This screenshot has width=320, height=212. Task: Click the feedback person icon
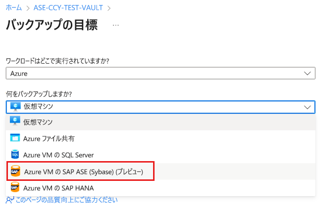(9, 200)
